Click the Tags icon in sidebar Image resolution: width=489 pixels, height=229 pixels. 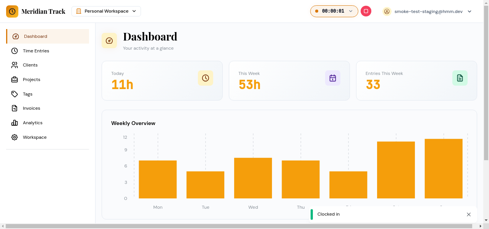[x=15, y=94]
